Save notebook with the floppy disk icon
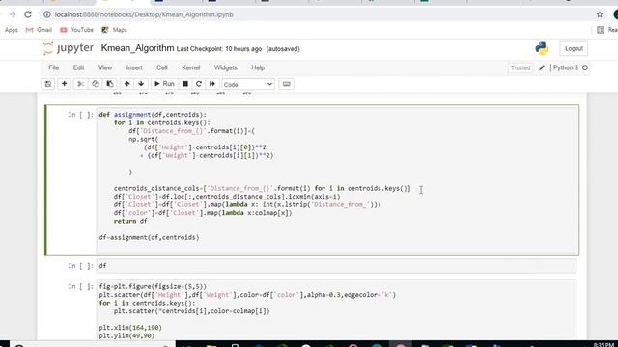This screenshot has width=618, height=347. pos(48,84)
